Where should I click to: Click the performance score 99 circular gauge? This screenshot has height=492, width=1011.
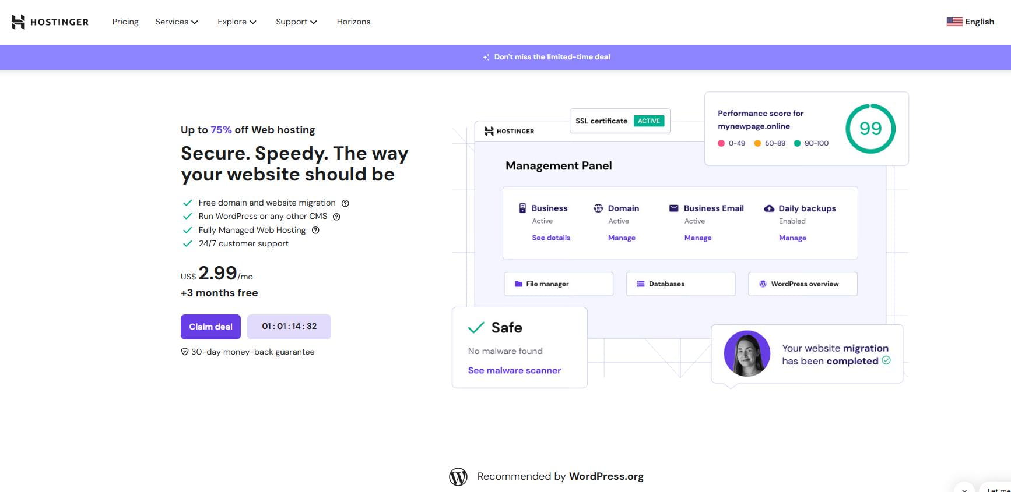(x=870, y=129)
